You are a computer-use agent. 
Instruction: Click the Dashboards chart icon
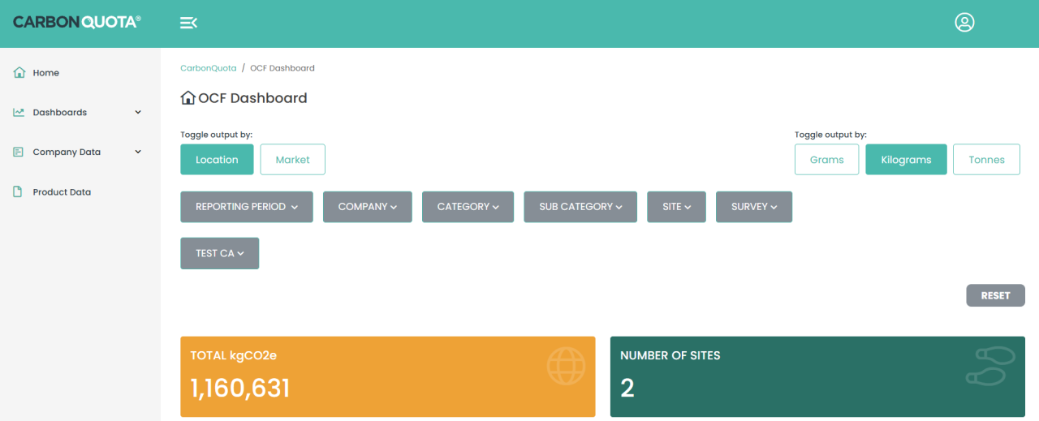point(19,113)
